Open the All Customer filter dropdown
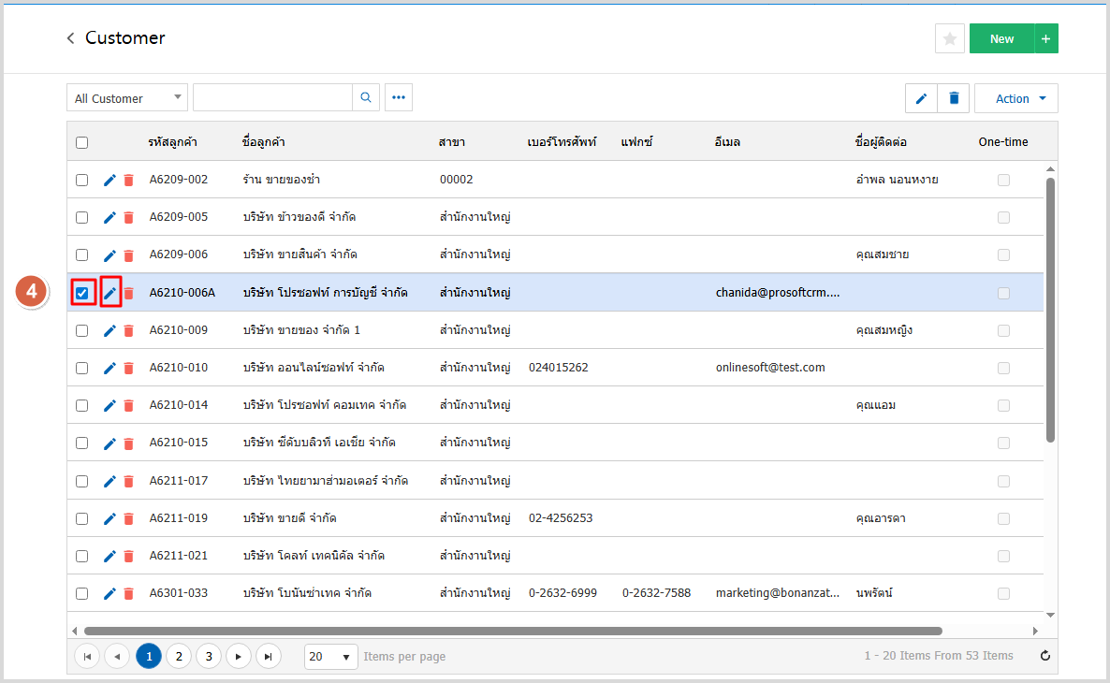The width and height of the screenshot is (1110, 683). [126, 98]
